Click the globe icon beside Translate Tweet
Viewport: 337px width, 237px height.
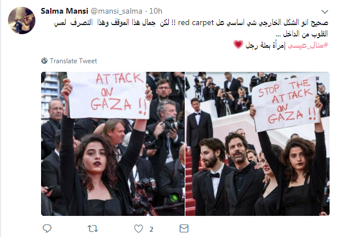[44, 61]
